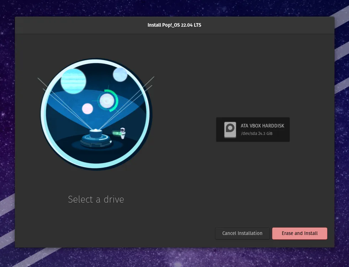Viewport: 349px width, 267px height.
Task: Click the Install Pop!_OS 22.04 LTS title bar
Action: point(174,25)
